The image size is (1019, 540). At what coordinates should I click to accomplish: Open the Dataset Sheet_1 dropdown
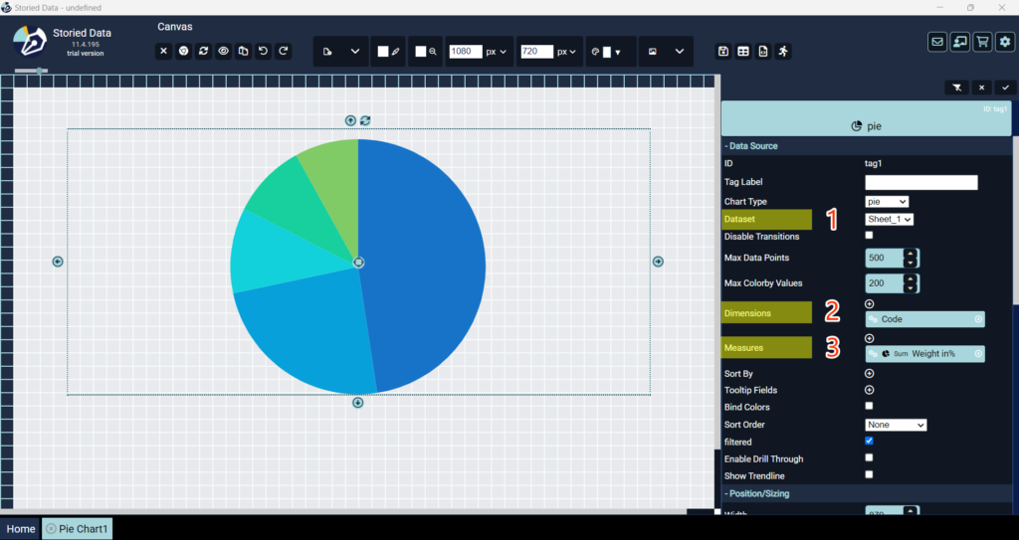890,219
